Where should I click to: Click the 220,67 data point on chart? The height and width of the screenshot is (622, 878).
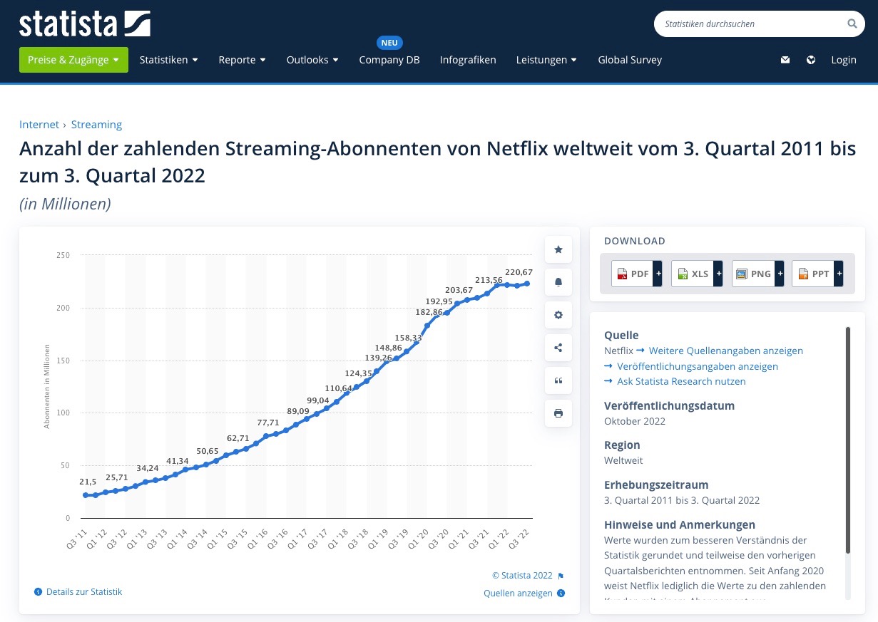(526, 284)
